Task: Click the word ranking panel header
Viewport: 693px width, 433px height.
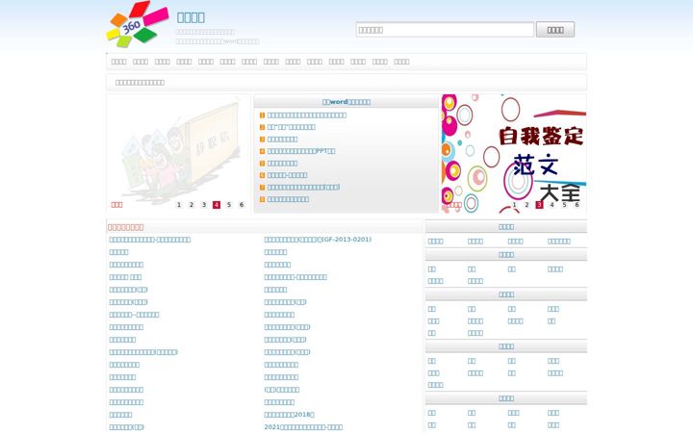Action: [346, 102]
